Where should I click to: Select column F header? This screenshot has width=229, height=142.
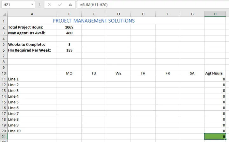click(x=168, y=14)
